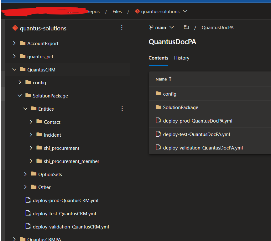
Task: Open the more options menu for Entities folder
Action: pyautogui.click(x=122, y=108)
